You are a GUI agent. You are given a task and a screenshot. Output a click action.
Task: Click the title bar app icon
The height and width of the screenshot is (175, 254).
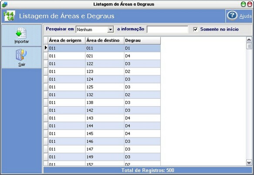(x=4, y=4)
